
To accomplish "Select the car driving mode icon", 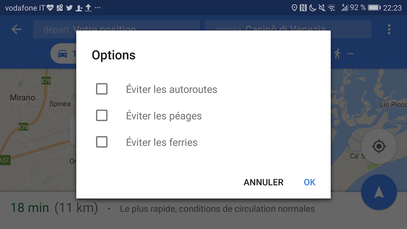I will (x=63, y=54).
